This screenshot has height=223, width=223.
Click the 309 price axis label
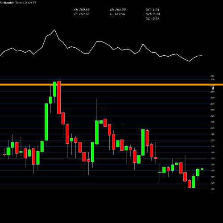(212, 79)
